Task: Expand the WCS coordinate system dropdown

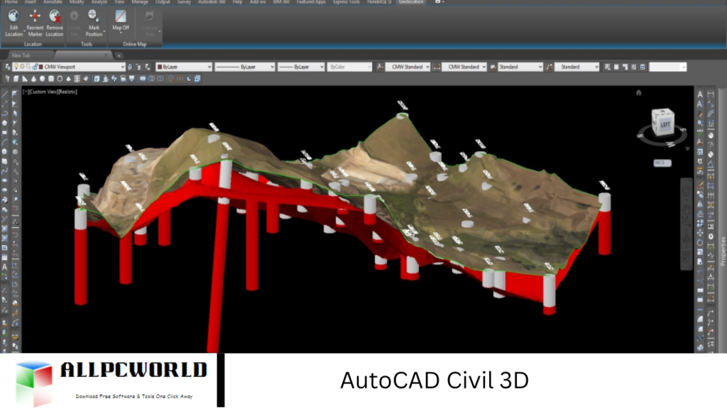Action: pos(662,163)
